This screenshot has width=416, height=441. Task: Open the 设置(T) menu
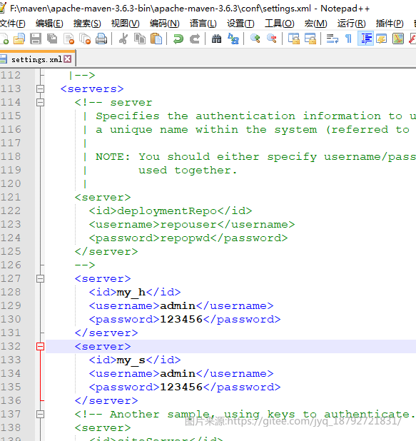[240, 24]
